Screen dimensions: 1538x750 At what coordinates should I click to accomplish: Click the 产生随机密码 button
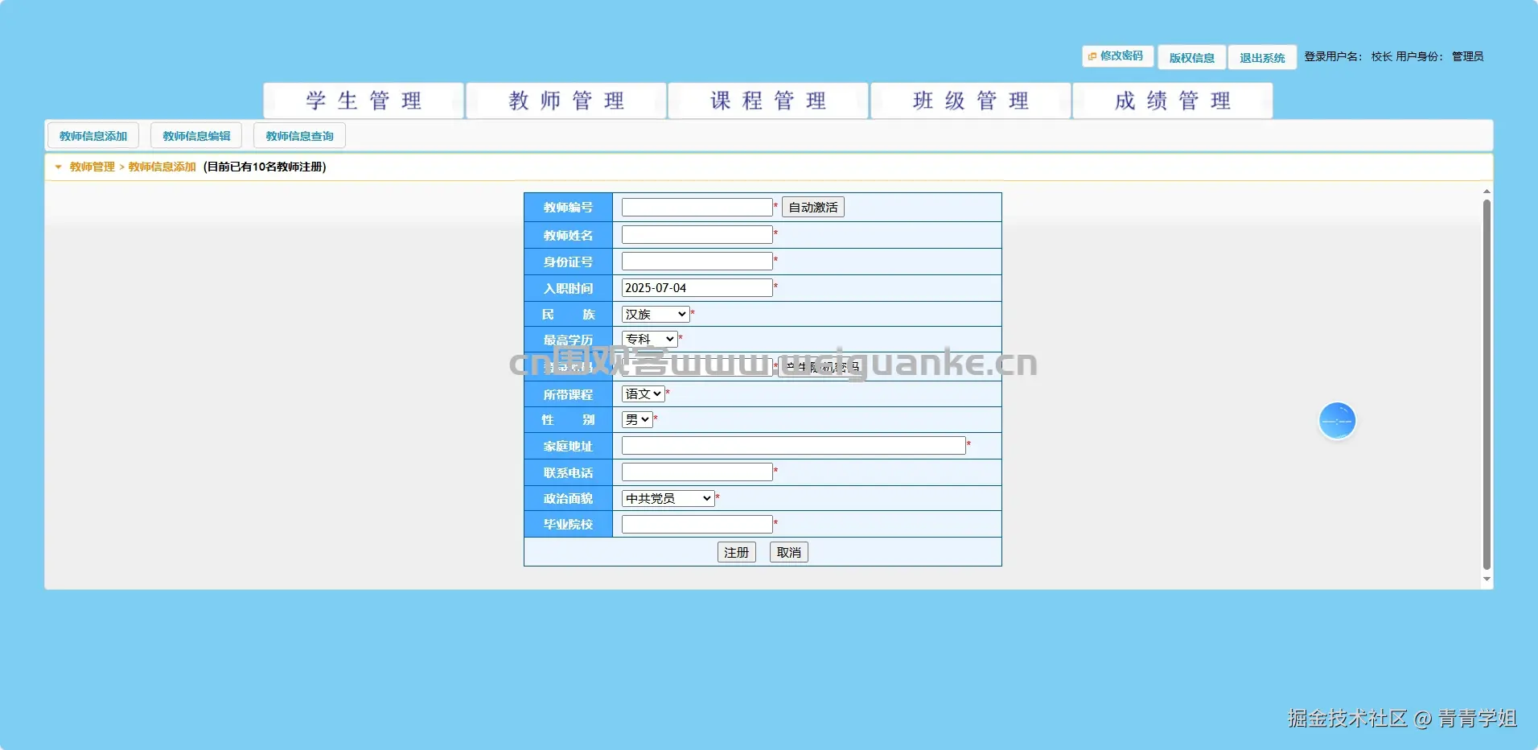click(x=822, y=367)
